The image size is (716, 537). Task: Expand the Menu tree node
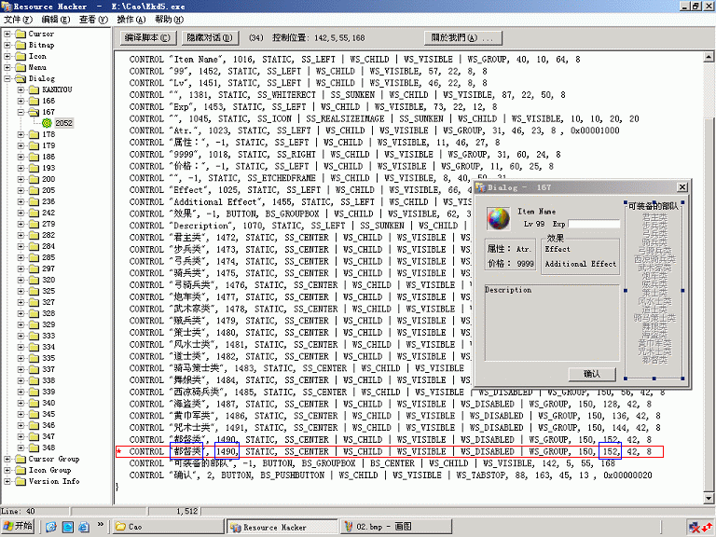tap(7, 67)
